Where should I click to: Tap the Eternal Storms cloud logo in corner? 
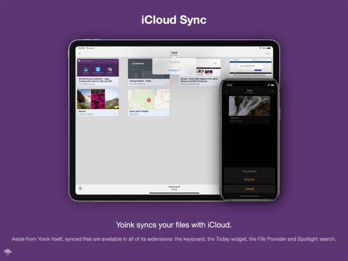[x=8, y=252]
